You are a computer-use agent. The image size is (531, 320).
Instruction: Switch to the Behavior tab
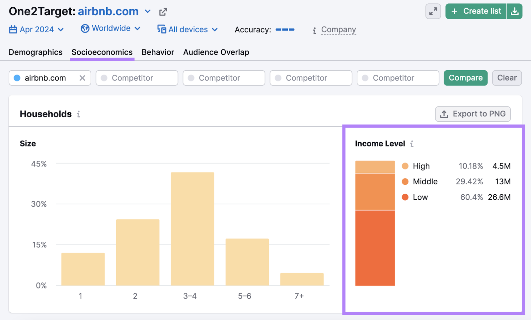pyautogui.click(x=158, y=52)
